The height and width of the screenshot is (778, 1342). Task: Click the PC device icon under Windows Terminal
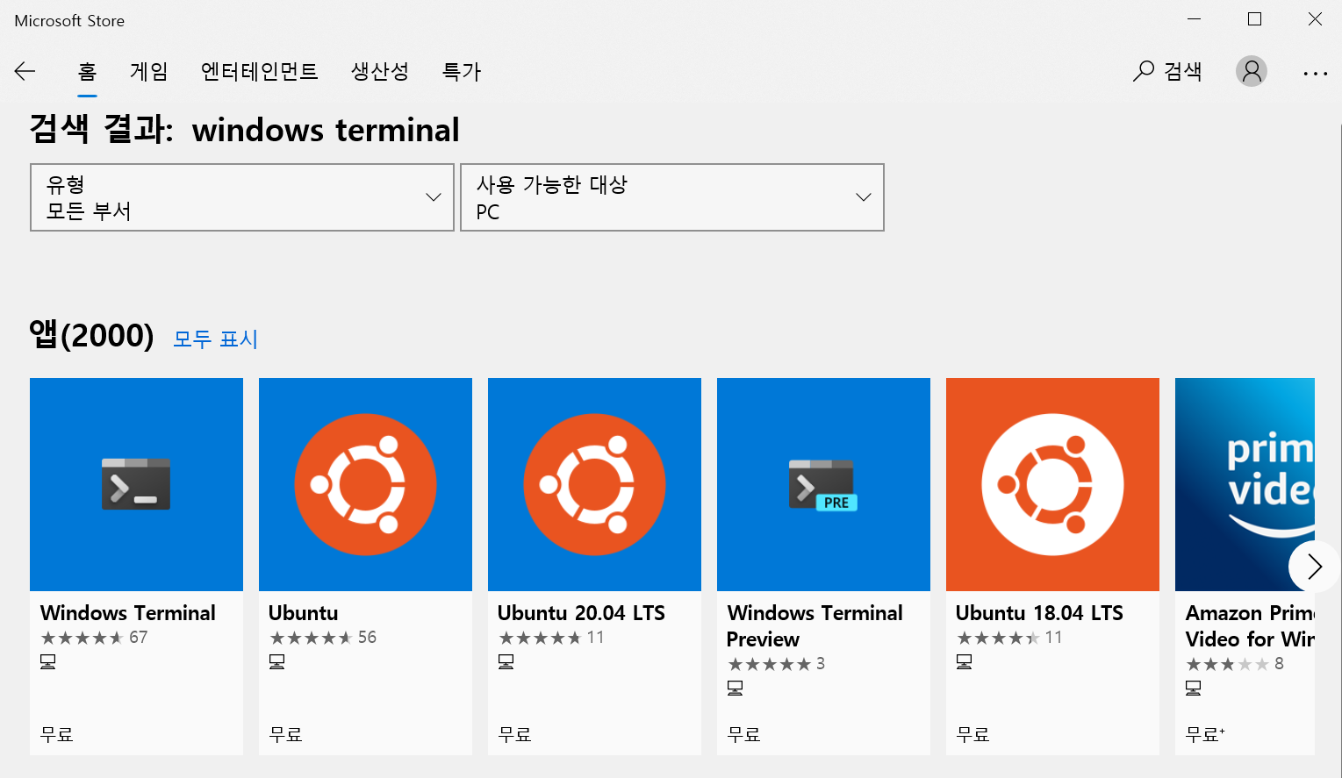point(48,662)
